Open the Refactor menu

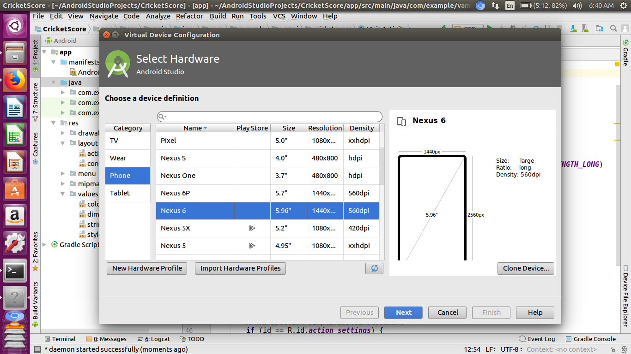pyautogui.click(x=189, y=16)
